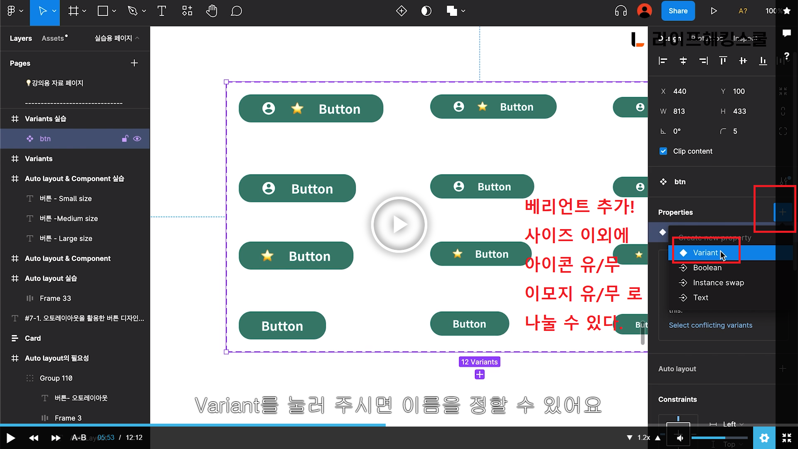
Task: Hide the btn layer with eye icon
Action: [x=137, y=139]
